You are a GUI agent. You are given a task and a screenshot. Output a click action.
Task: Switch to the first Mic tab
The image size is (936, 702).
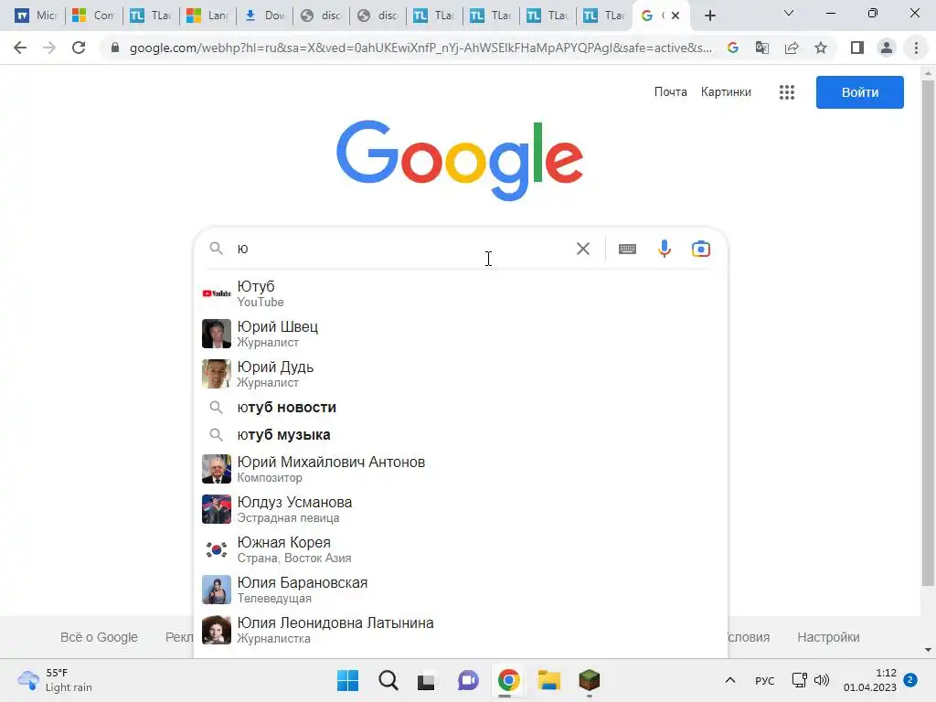[36, 16]
